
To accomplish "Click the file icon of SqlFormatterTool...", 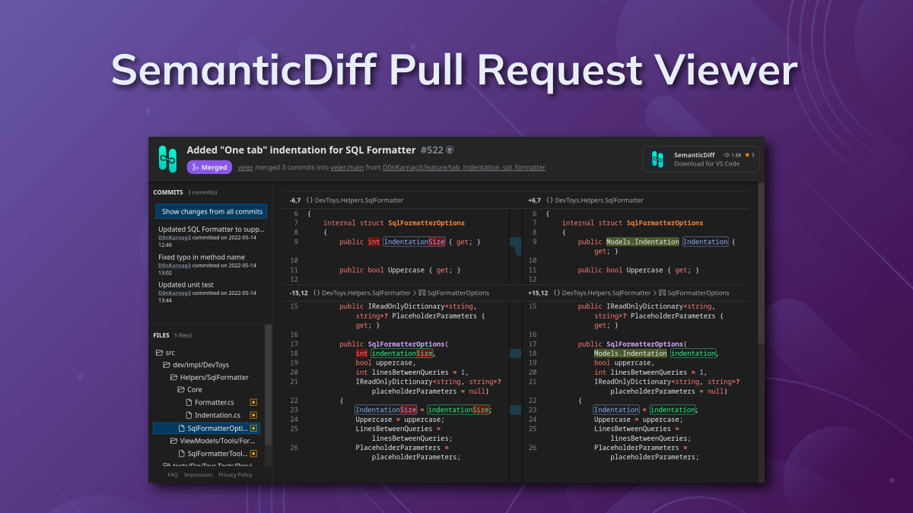I will click(x=181, y=454).
